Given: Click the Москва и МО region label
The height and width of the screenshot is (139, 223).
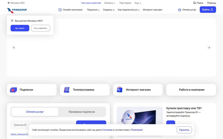Looking at the screenshot, I should [x=17, y=3].
